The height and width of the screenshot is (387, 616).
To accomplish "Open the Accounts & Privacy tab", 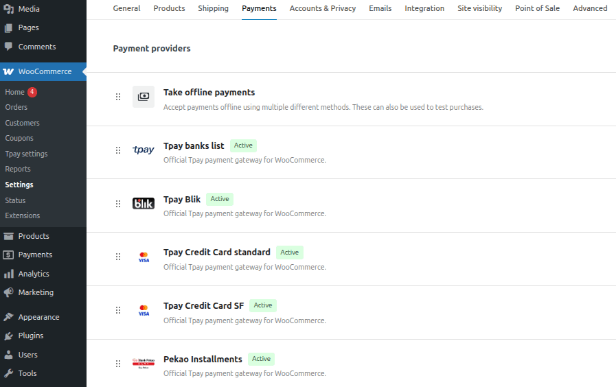I will coord(323,8).
